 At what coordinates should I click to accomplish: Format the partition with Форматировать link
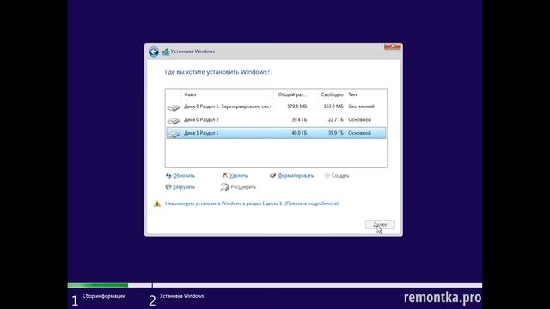[x=296, y=175]
